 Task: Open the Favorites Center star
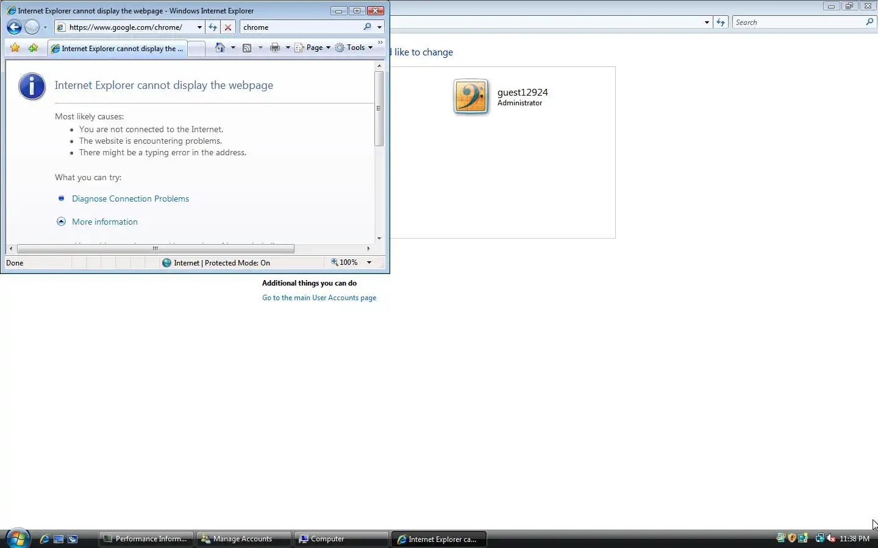(x=15, y=47)
